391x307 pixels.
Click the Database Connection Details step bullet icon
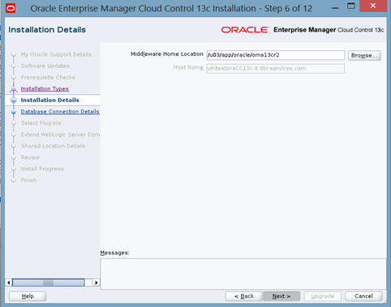pyautogui.click(x=14, y=112)
